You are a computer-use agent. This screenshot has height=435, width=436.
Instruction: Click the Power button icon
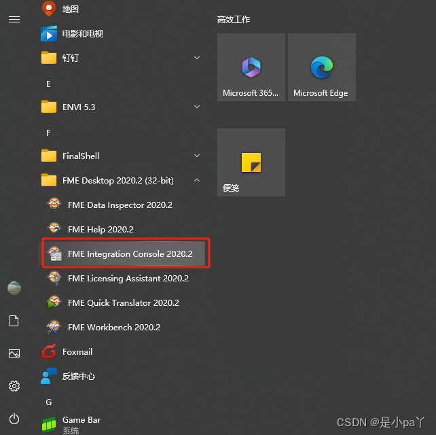click(x=14, y=419)
